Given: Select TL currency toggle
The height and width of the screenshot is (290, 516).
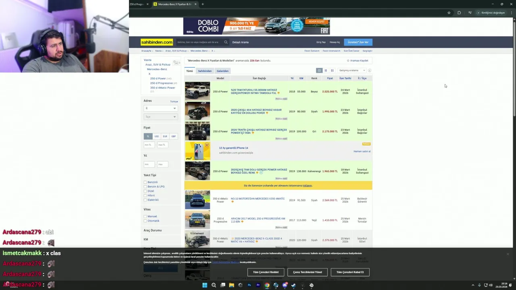Looking at the screenshot, I should [x=148, y=136].
